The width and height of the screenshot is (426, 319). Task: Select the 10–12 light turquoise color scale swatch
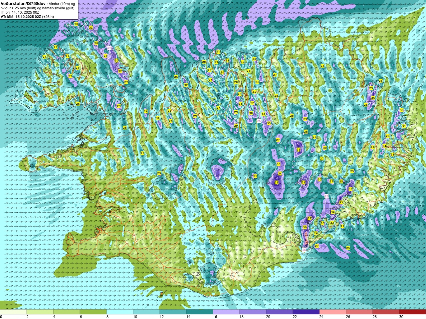coord(146,312)
